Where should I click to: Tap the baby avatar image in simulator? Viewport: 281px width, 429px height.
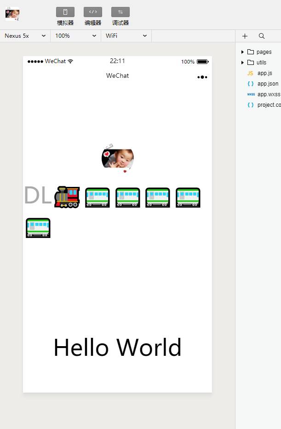(x=118, y=158)
